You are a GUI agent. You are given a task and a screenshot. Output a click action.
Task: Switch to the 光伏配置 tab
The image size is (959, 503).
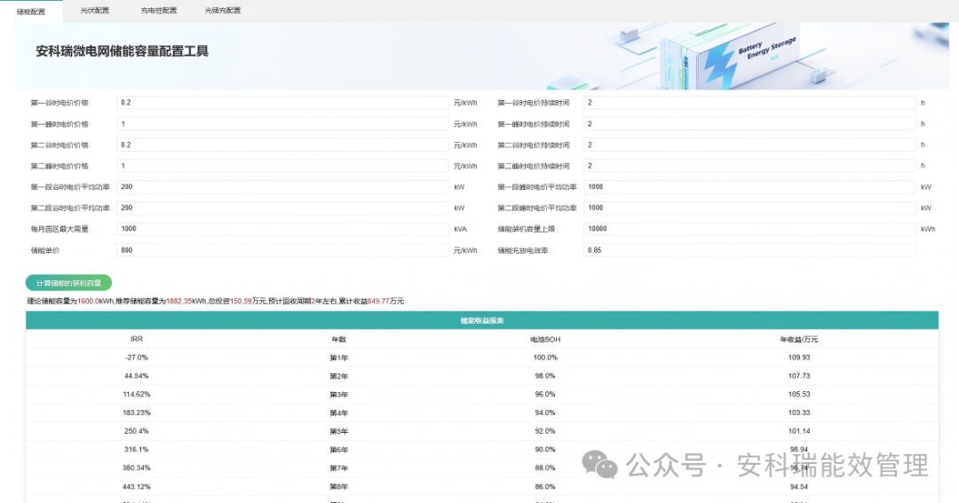95,11
